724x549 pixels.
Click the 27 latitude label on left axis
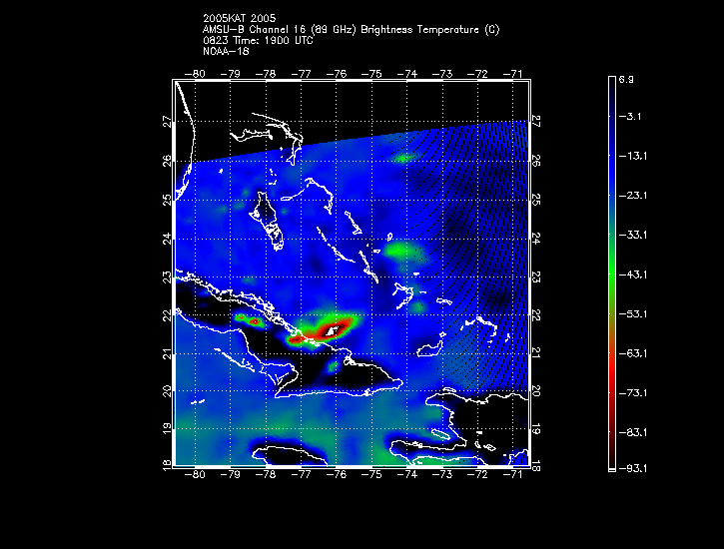166,121
